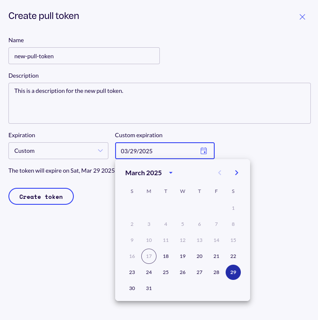
Task: Choose March 25 on the calendar
Action: [x=166, y=272]
